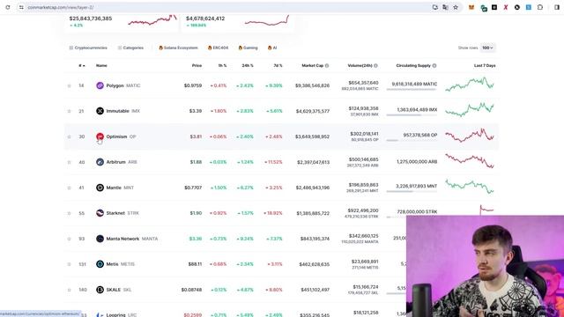Toggle the browser side panel icon
The image size is (564, 317).
pyautogui.click(x=557, y=7)
